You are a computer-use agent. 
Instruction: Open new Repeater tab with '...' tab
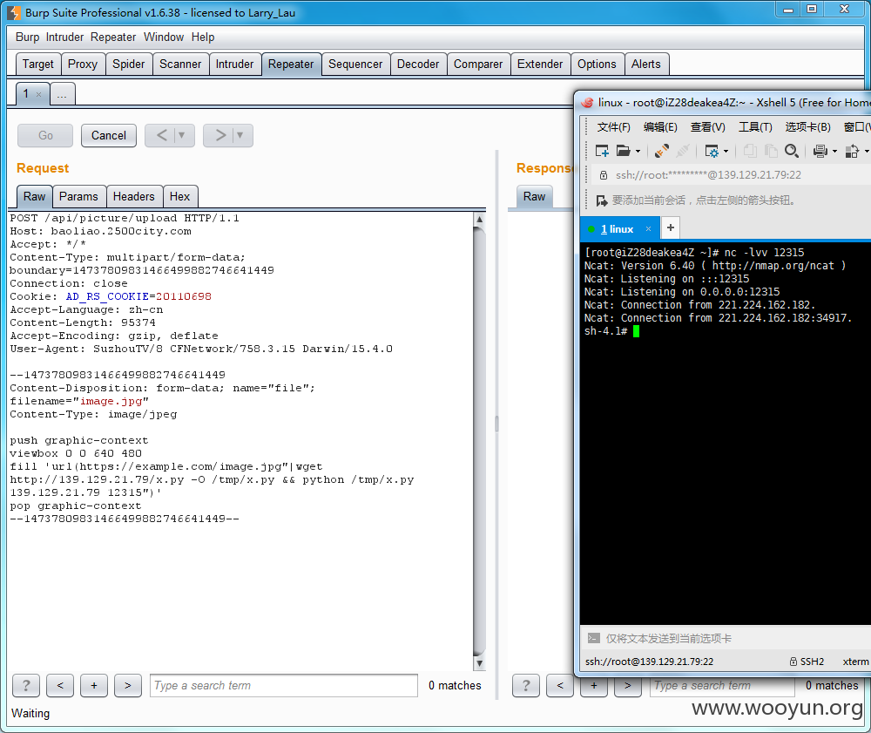pos(62,94)
